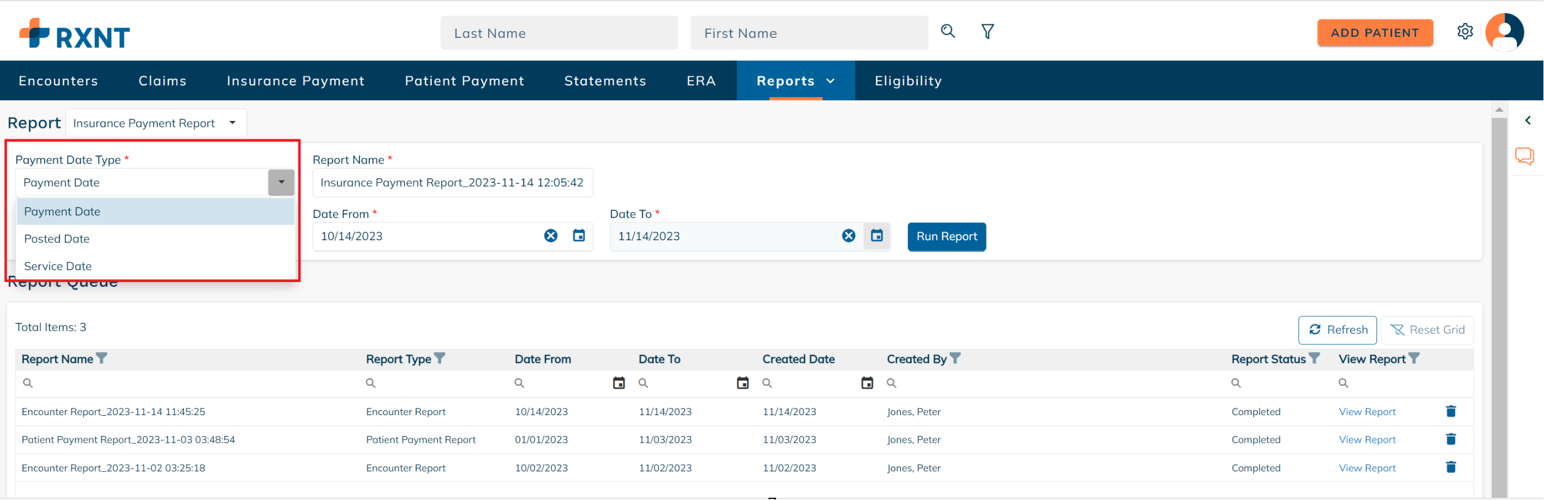Open the settings gear icon
Image resolution: width=1544 pixels, height=500 pixels.
pyautogui.click(x=1464, y=31)
